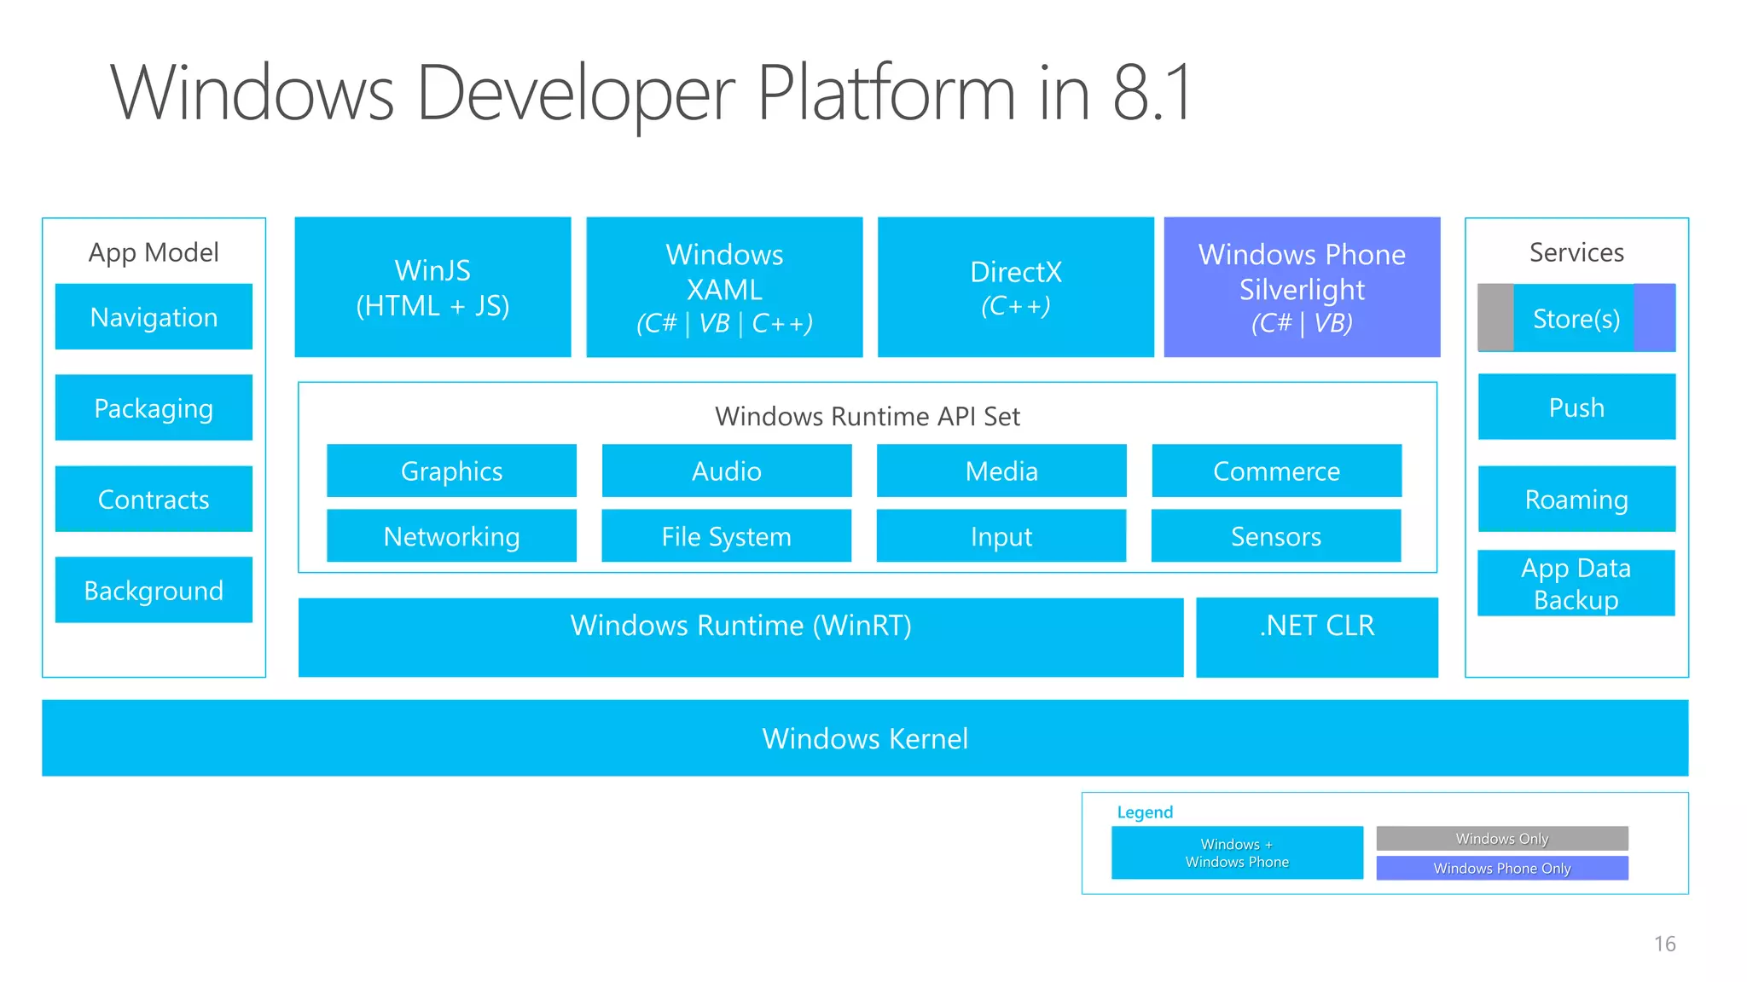
Task: Click the gray Windows Only legend swatch
Action: 1501,838
